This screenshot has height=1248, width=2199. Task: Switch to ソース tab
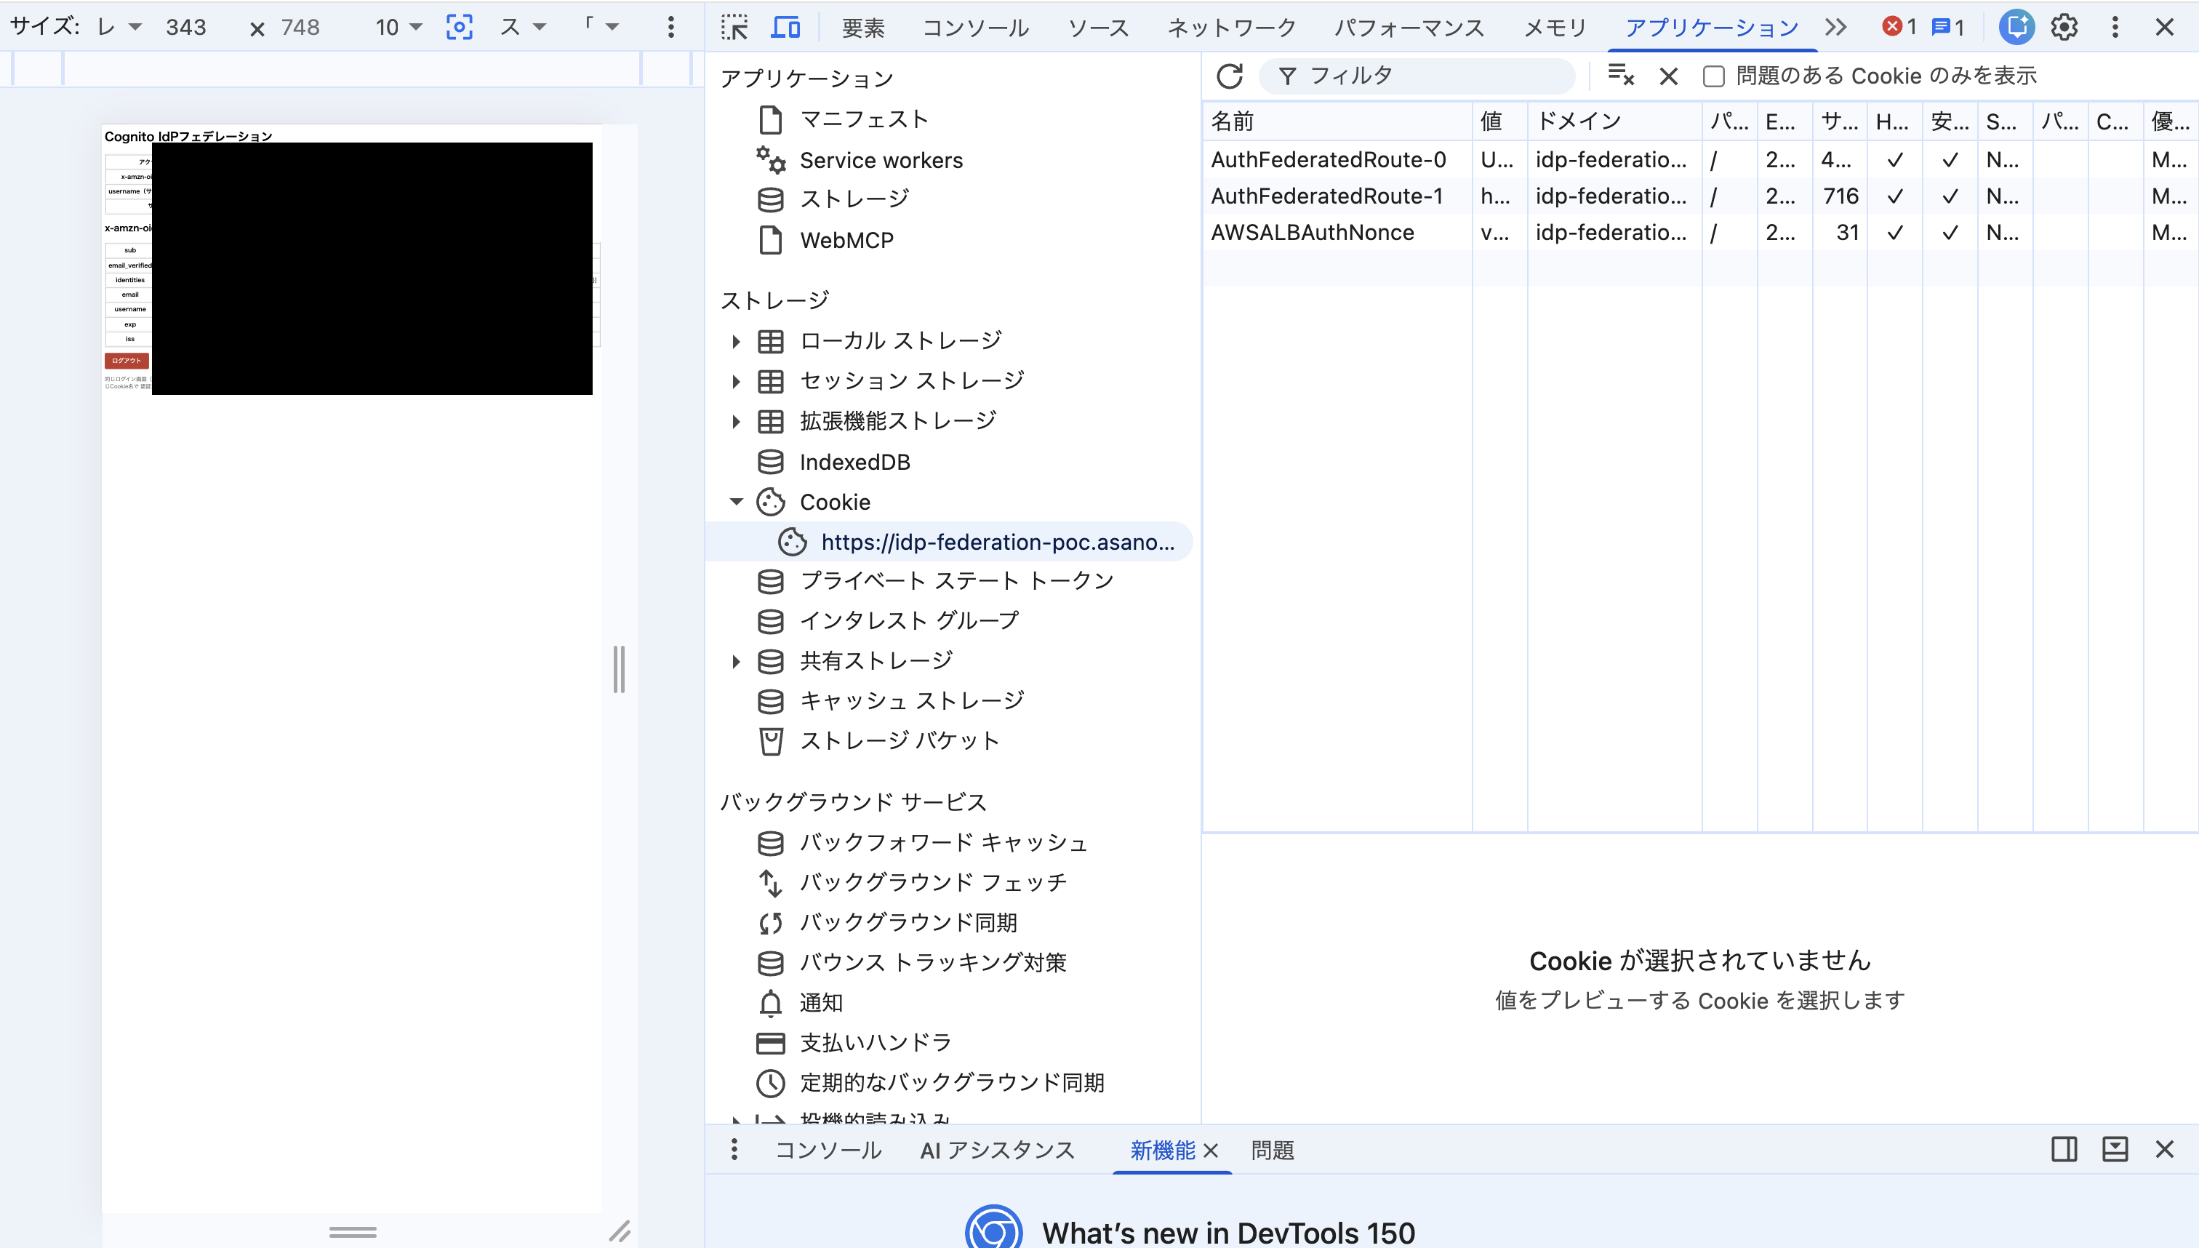point(1098,28)
